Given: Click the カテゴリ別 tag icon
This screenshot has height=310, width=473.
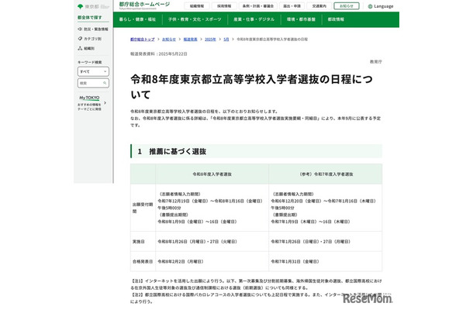Looking at the screenshot, I should click(x=80, y=39).
